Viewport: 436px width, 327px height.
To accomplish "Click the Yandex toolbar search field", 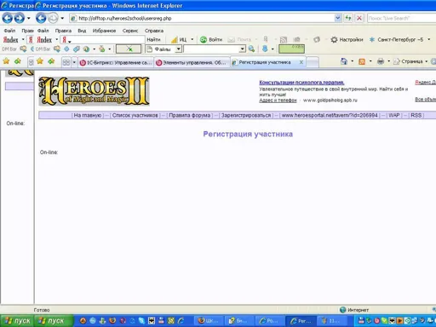I will click(x=103, y=39).
